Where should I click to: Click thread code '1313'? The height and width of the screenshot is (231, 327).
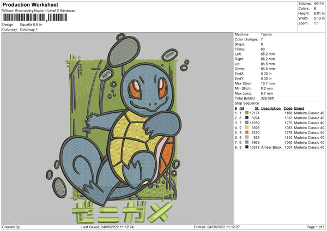(x=288, y=118)
